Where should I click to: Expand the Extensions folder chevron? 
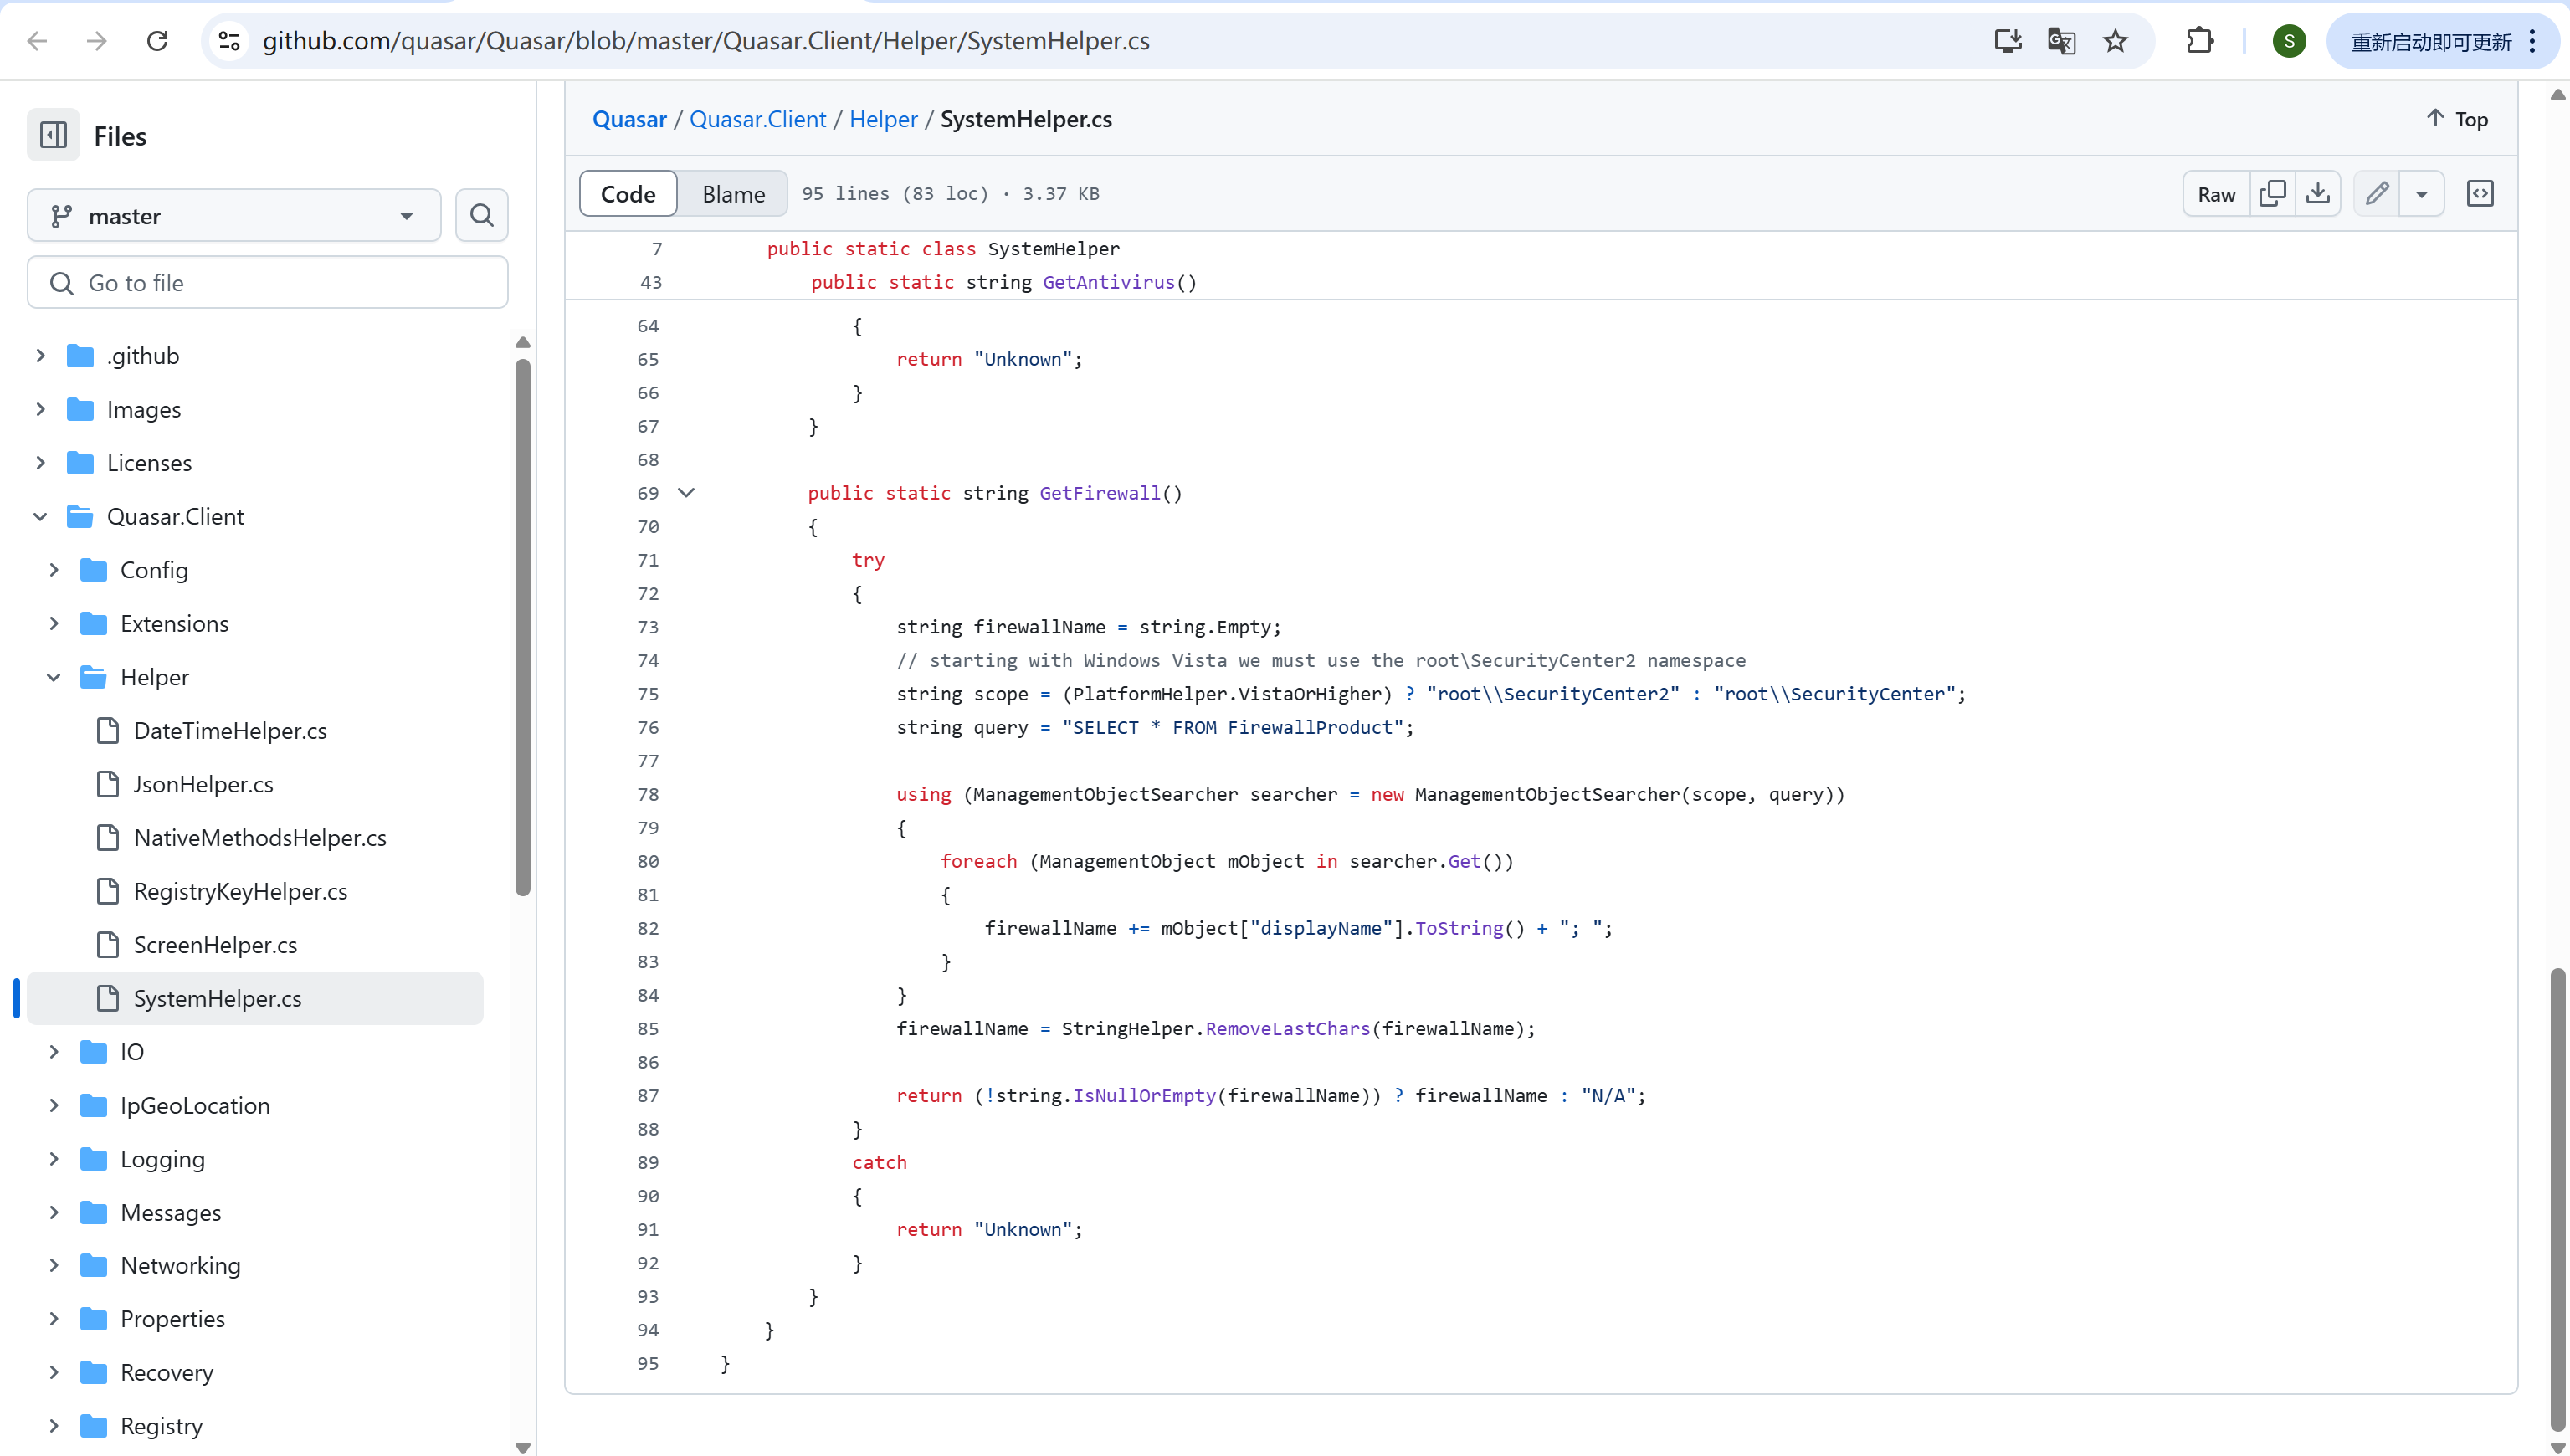coord(54,624)
